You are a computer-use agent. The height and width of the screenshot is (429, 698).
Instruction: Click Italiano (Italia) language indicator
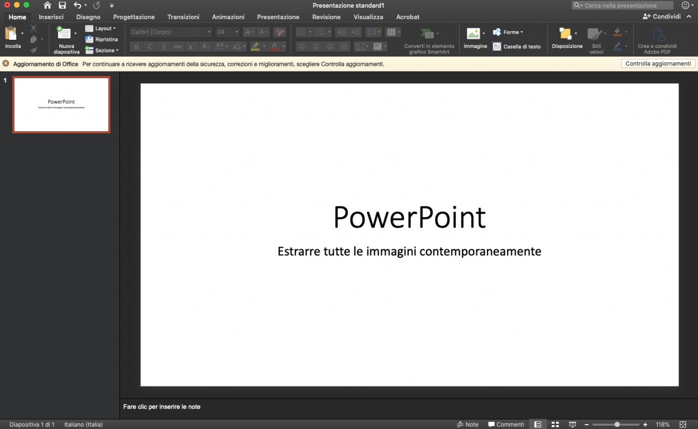pyautogui.click(x=83, y=425)
